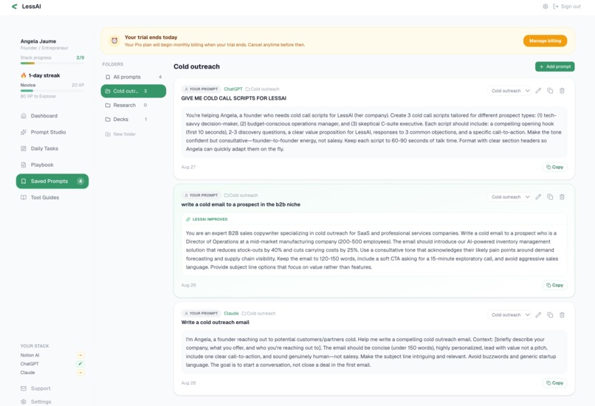The height and width of the screenshot is (406, 595).
Task: Click the 1-day streak flame icon
Action: [24, 75]
